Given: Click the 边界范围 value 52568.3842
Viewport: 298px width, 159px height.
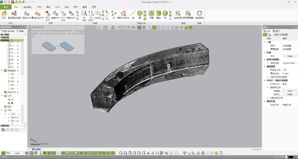Looking at the screenshot, I should (x=290, y=63).
